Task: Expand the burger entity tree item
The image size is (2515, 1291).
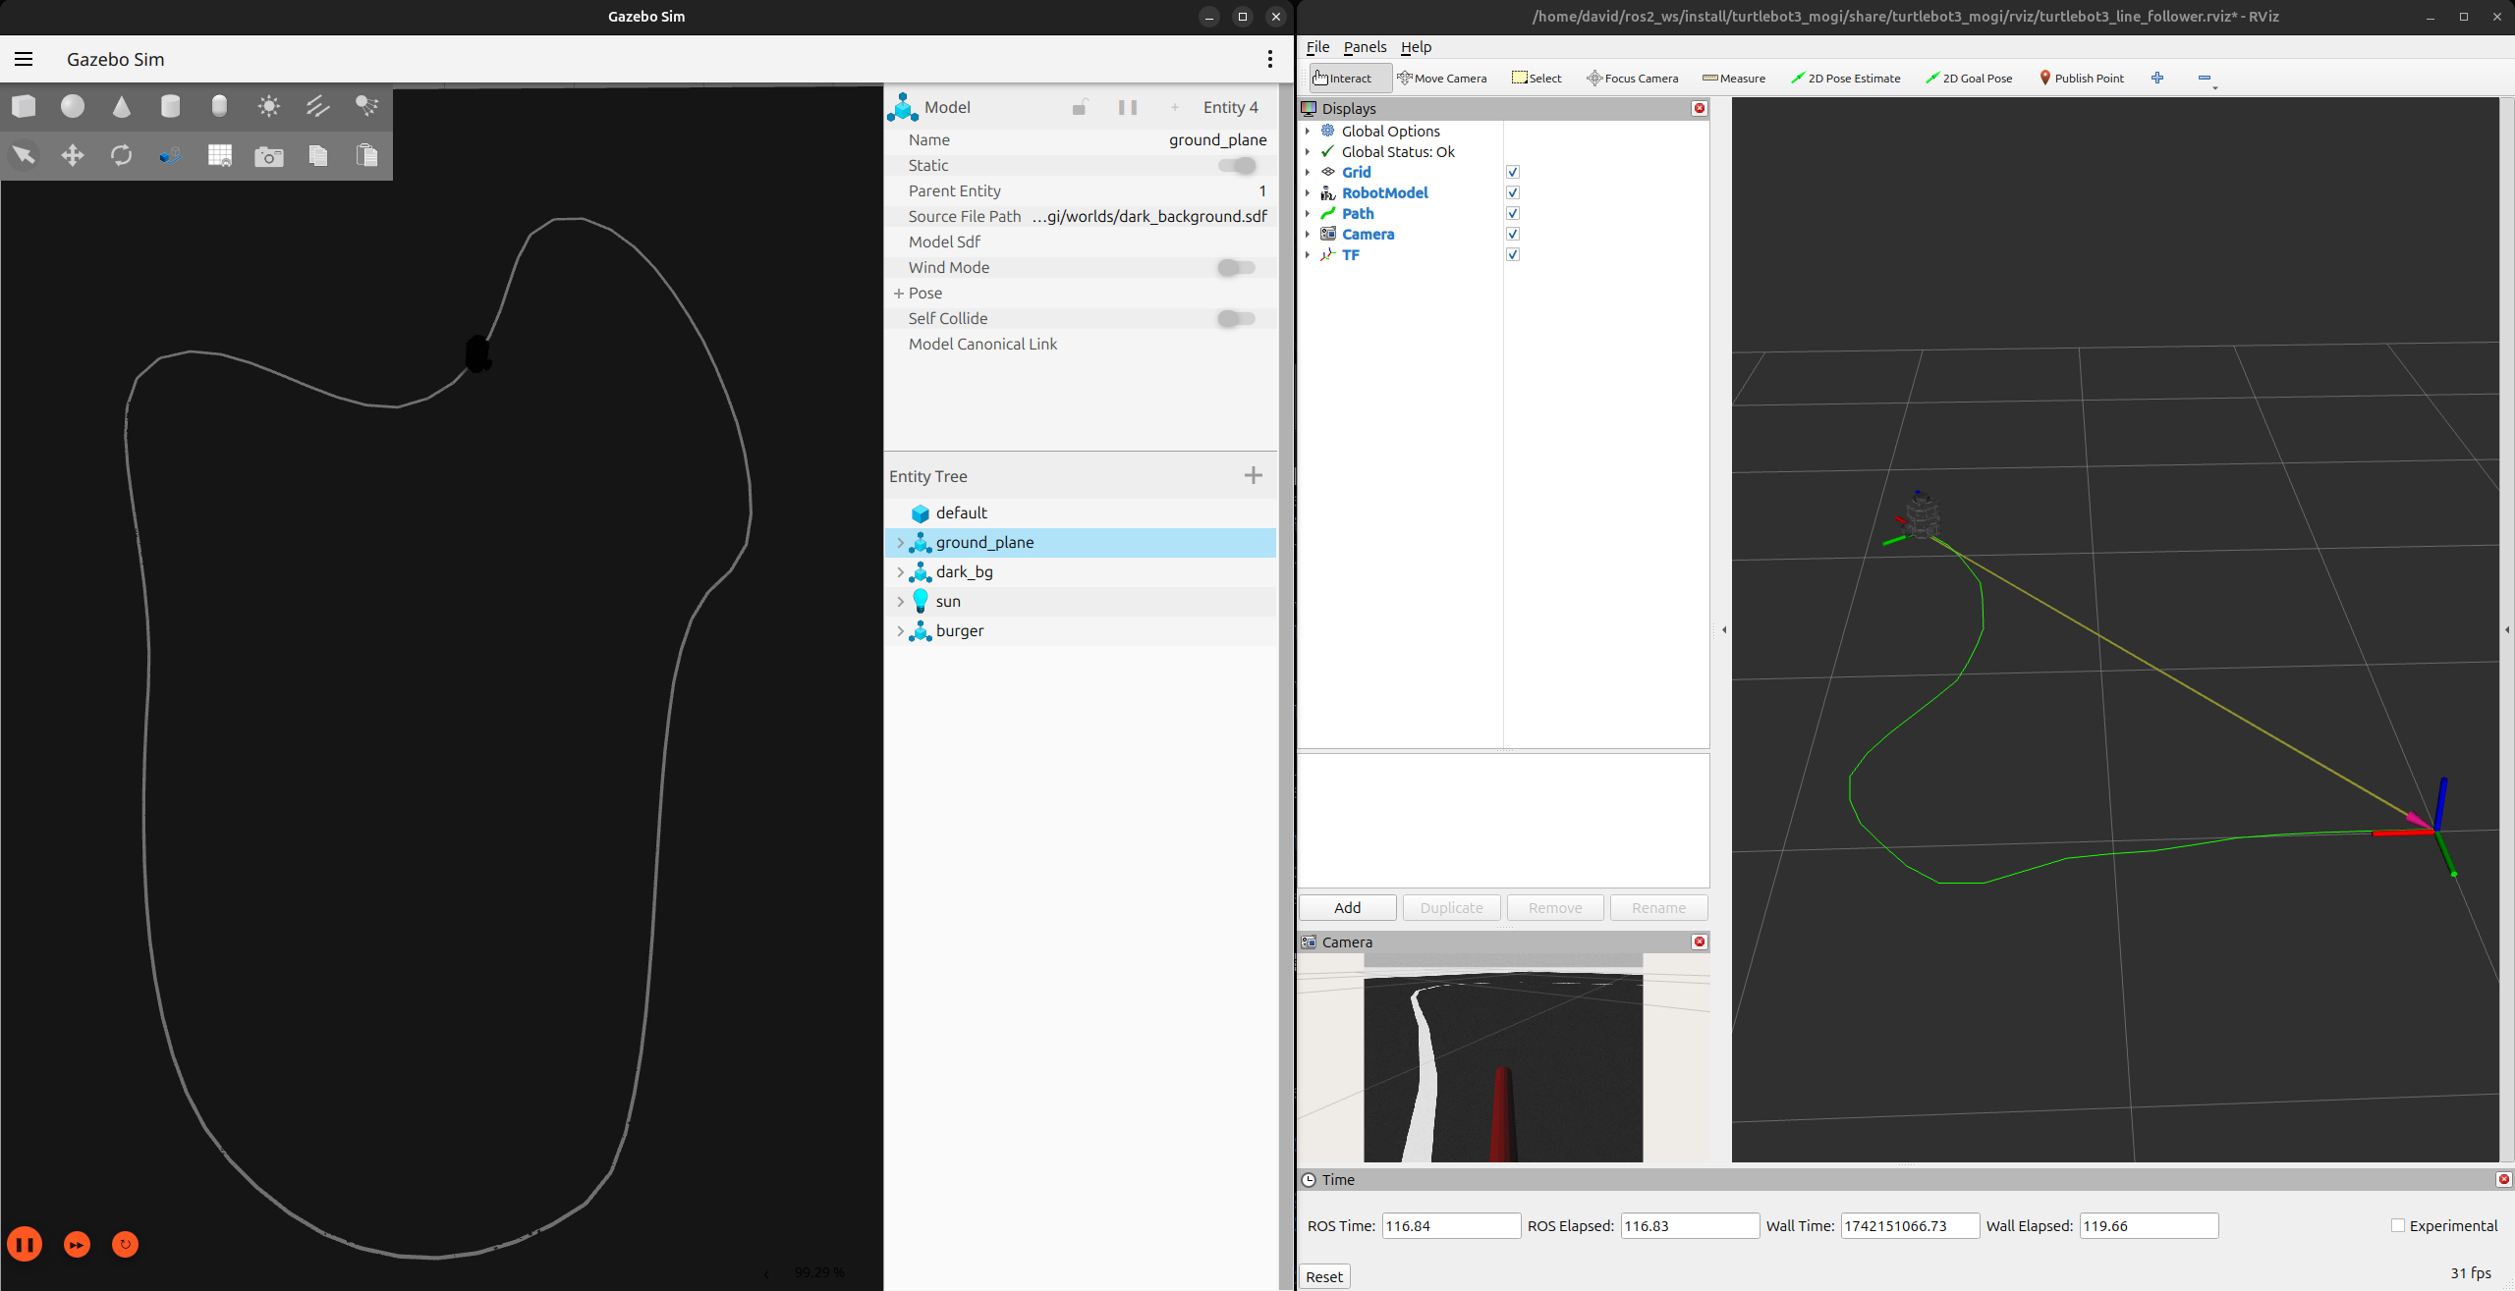Action: point(900,631)
